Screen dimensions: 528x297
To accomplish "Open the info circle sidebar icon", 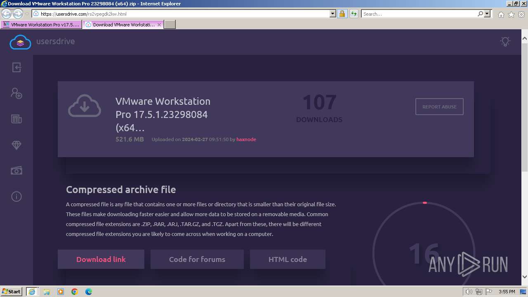I will click(x=16, y=197).
